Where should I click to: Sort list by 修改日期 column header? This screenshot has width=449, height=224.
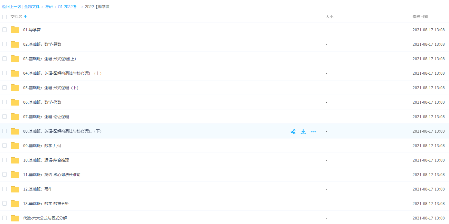click(420, 17)
